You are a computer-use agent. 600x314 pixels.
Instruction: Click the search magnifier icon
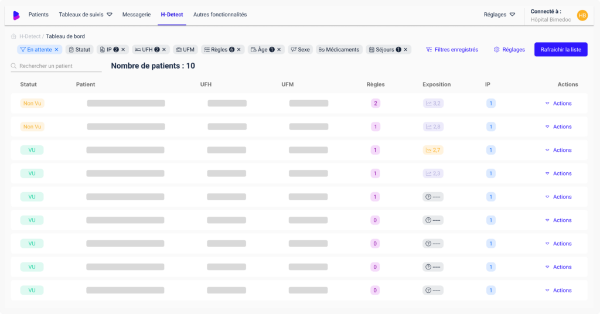[14, 66]
